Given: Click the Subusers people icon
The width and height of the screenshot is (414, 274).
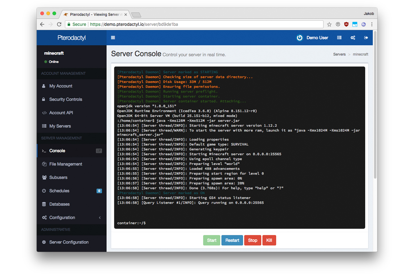Looking at the screenshot, I should (44, 177).
